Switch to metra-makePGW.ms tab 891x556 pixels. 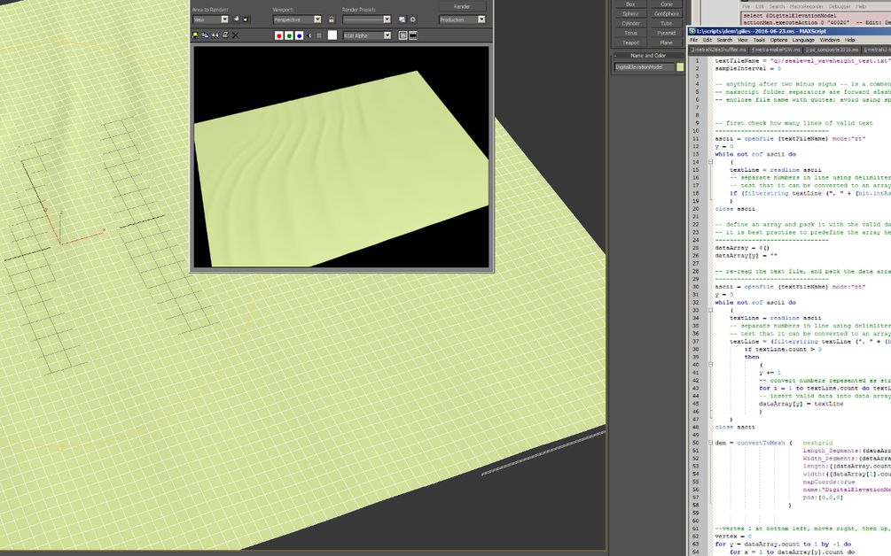tap(776, 50)
